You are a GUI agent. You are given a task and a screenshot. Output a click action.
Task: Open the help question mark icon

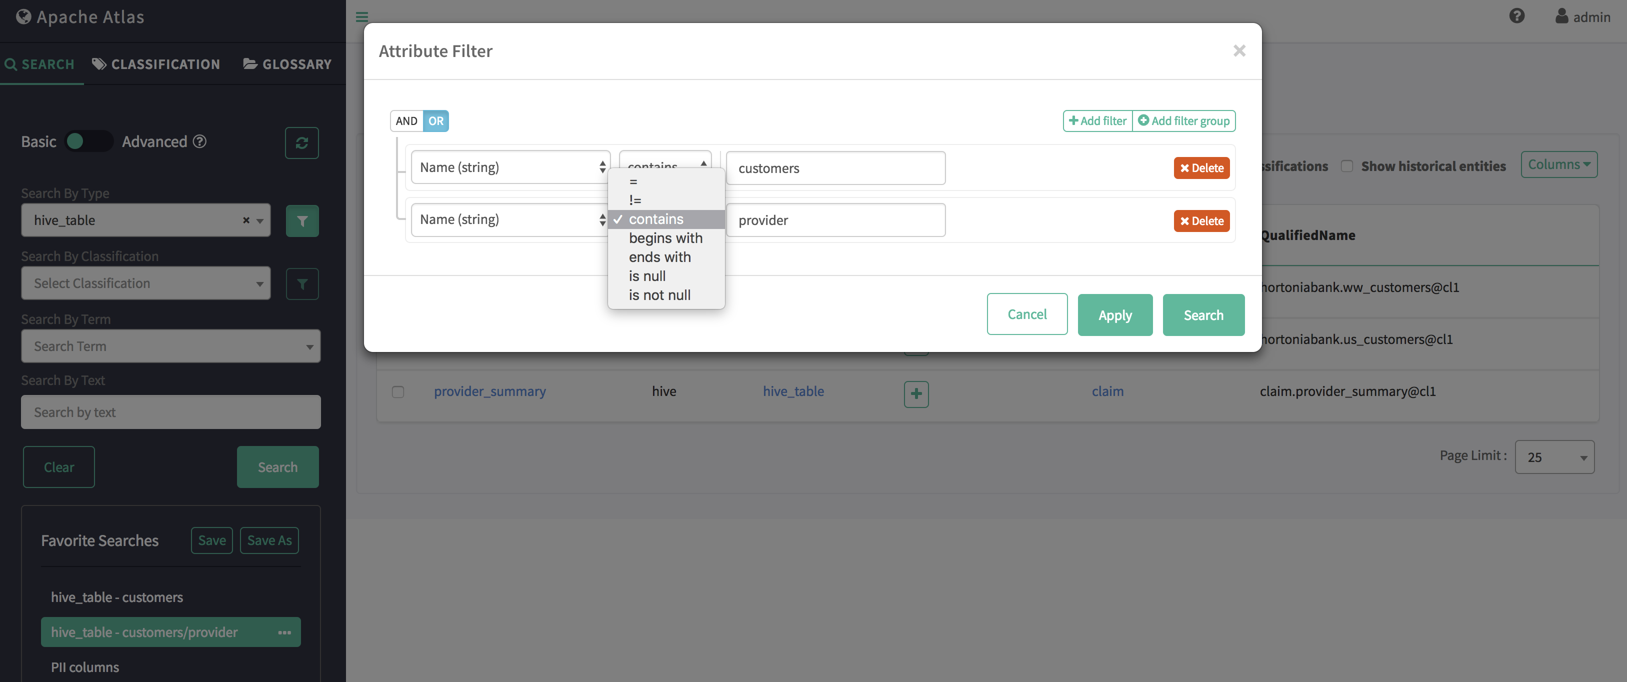pos(1516,16)
